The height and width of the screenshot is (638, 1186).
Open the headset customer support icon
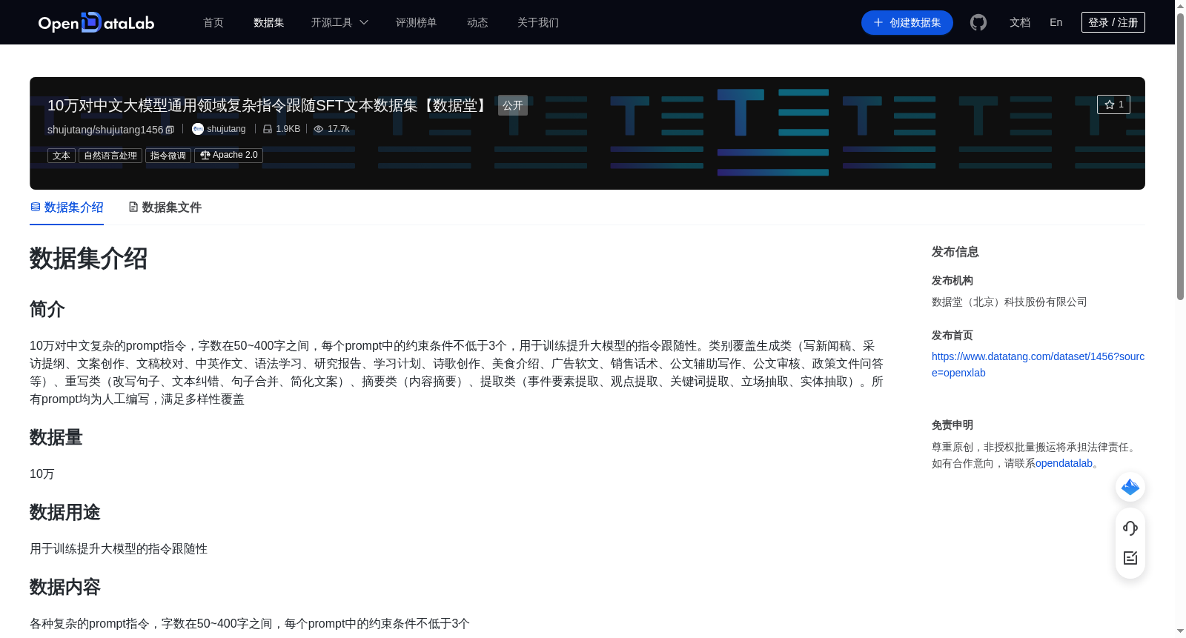point(1130,528)
